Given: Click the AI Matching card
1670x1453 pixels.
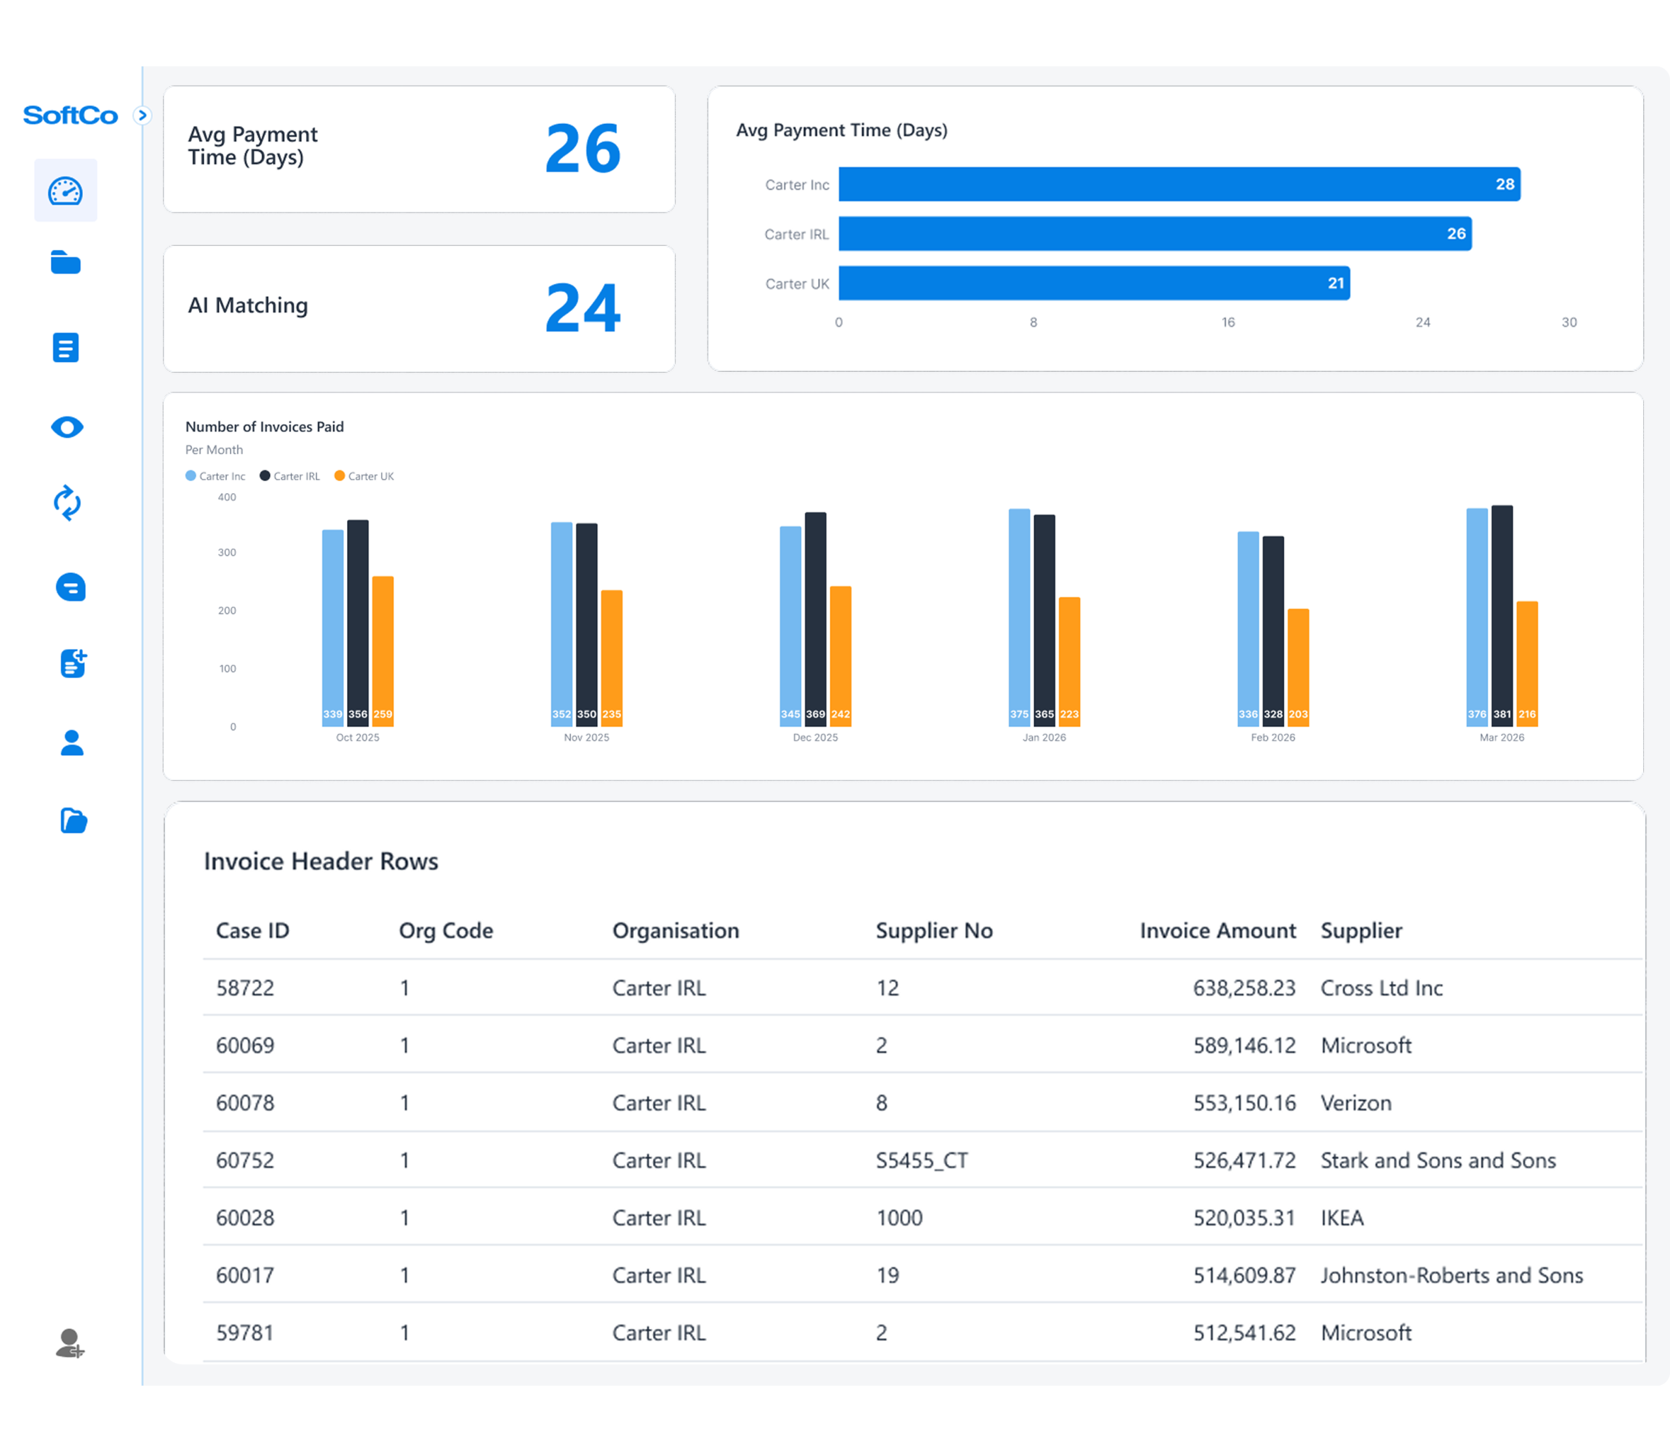Looking at the screenshot, I should [x=419, y=309].
